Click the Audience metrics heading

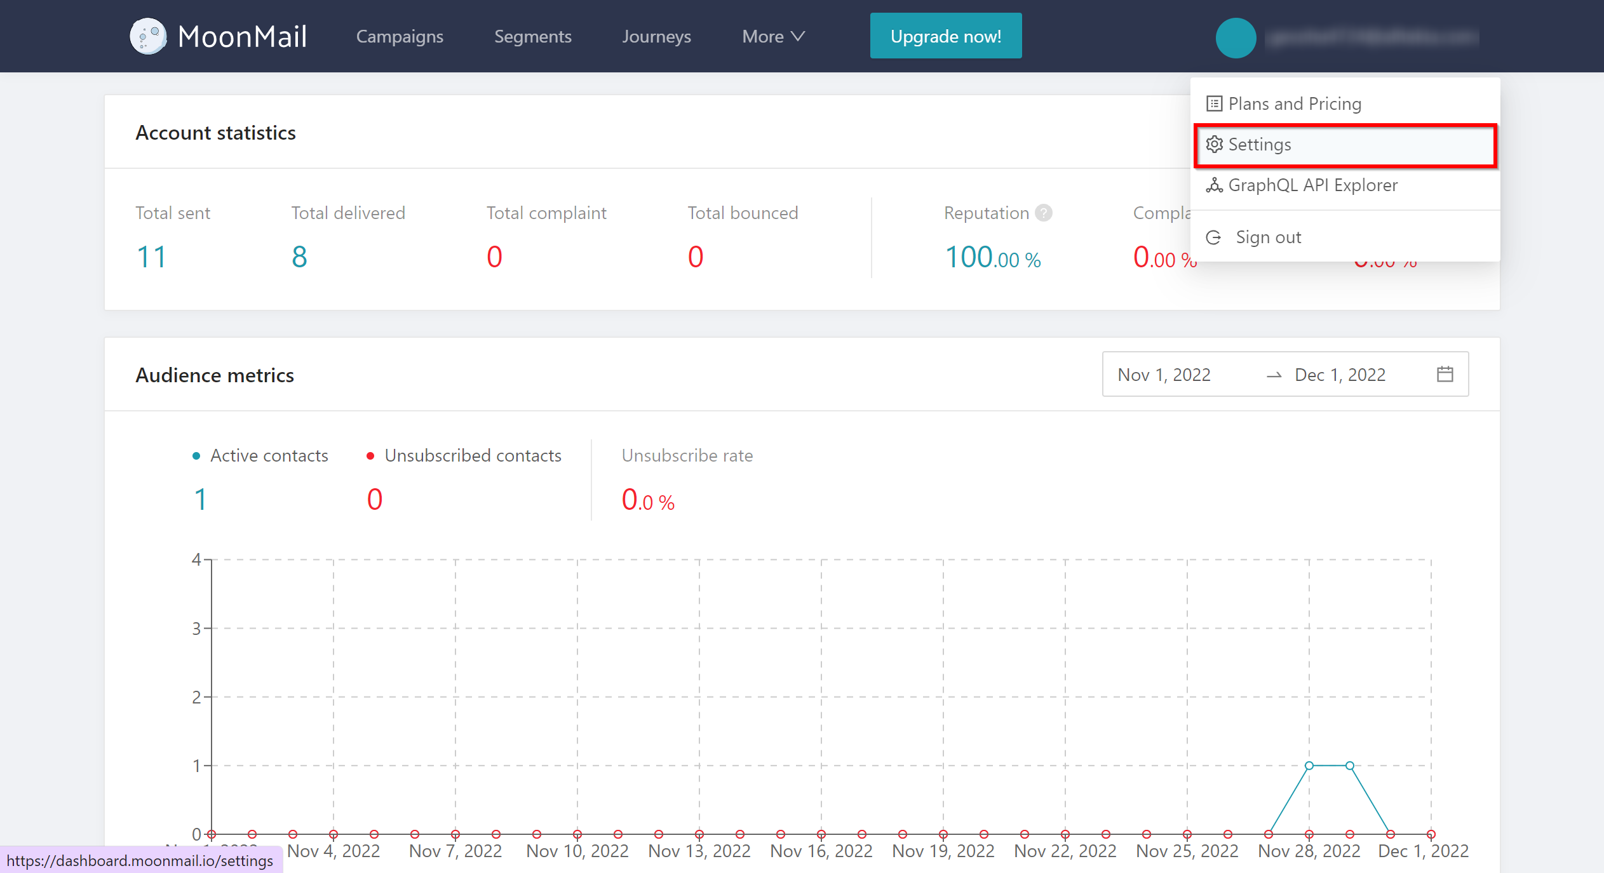click(215, 375)
